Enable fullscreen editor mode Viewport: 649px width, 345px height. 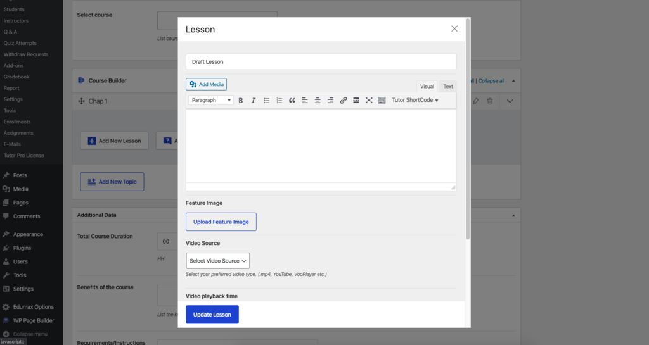coord(369,101)
